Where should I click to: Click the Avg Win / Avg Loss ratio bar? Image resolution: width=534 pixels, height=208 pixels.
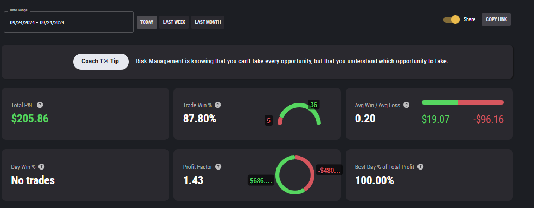[x=462, y=102]
